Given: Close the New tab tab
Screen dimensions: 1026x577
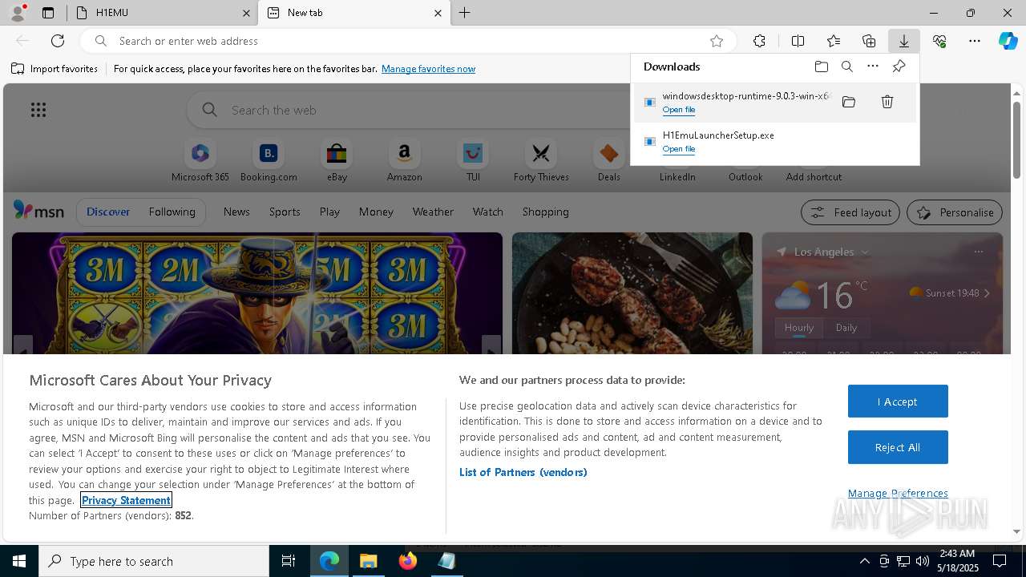Looking at the screenshot, I should pos(438,13).
